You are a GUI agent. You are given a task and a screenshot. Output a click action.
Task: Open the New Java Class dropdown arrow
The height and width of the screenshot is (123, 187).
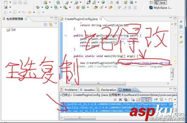click(88, 7)
